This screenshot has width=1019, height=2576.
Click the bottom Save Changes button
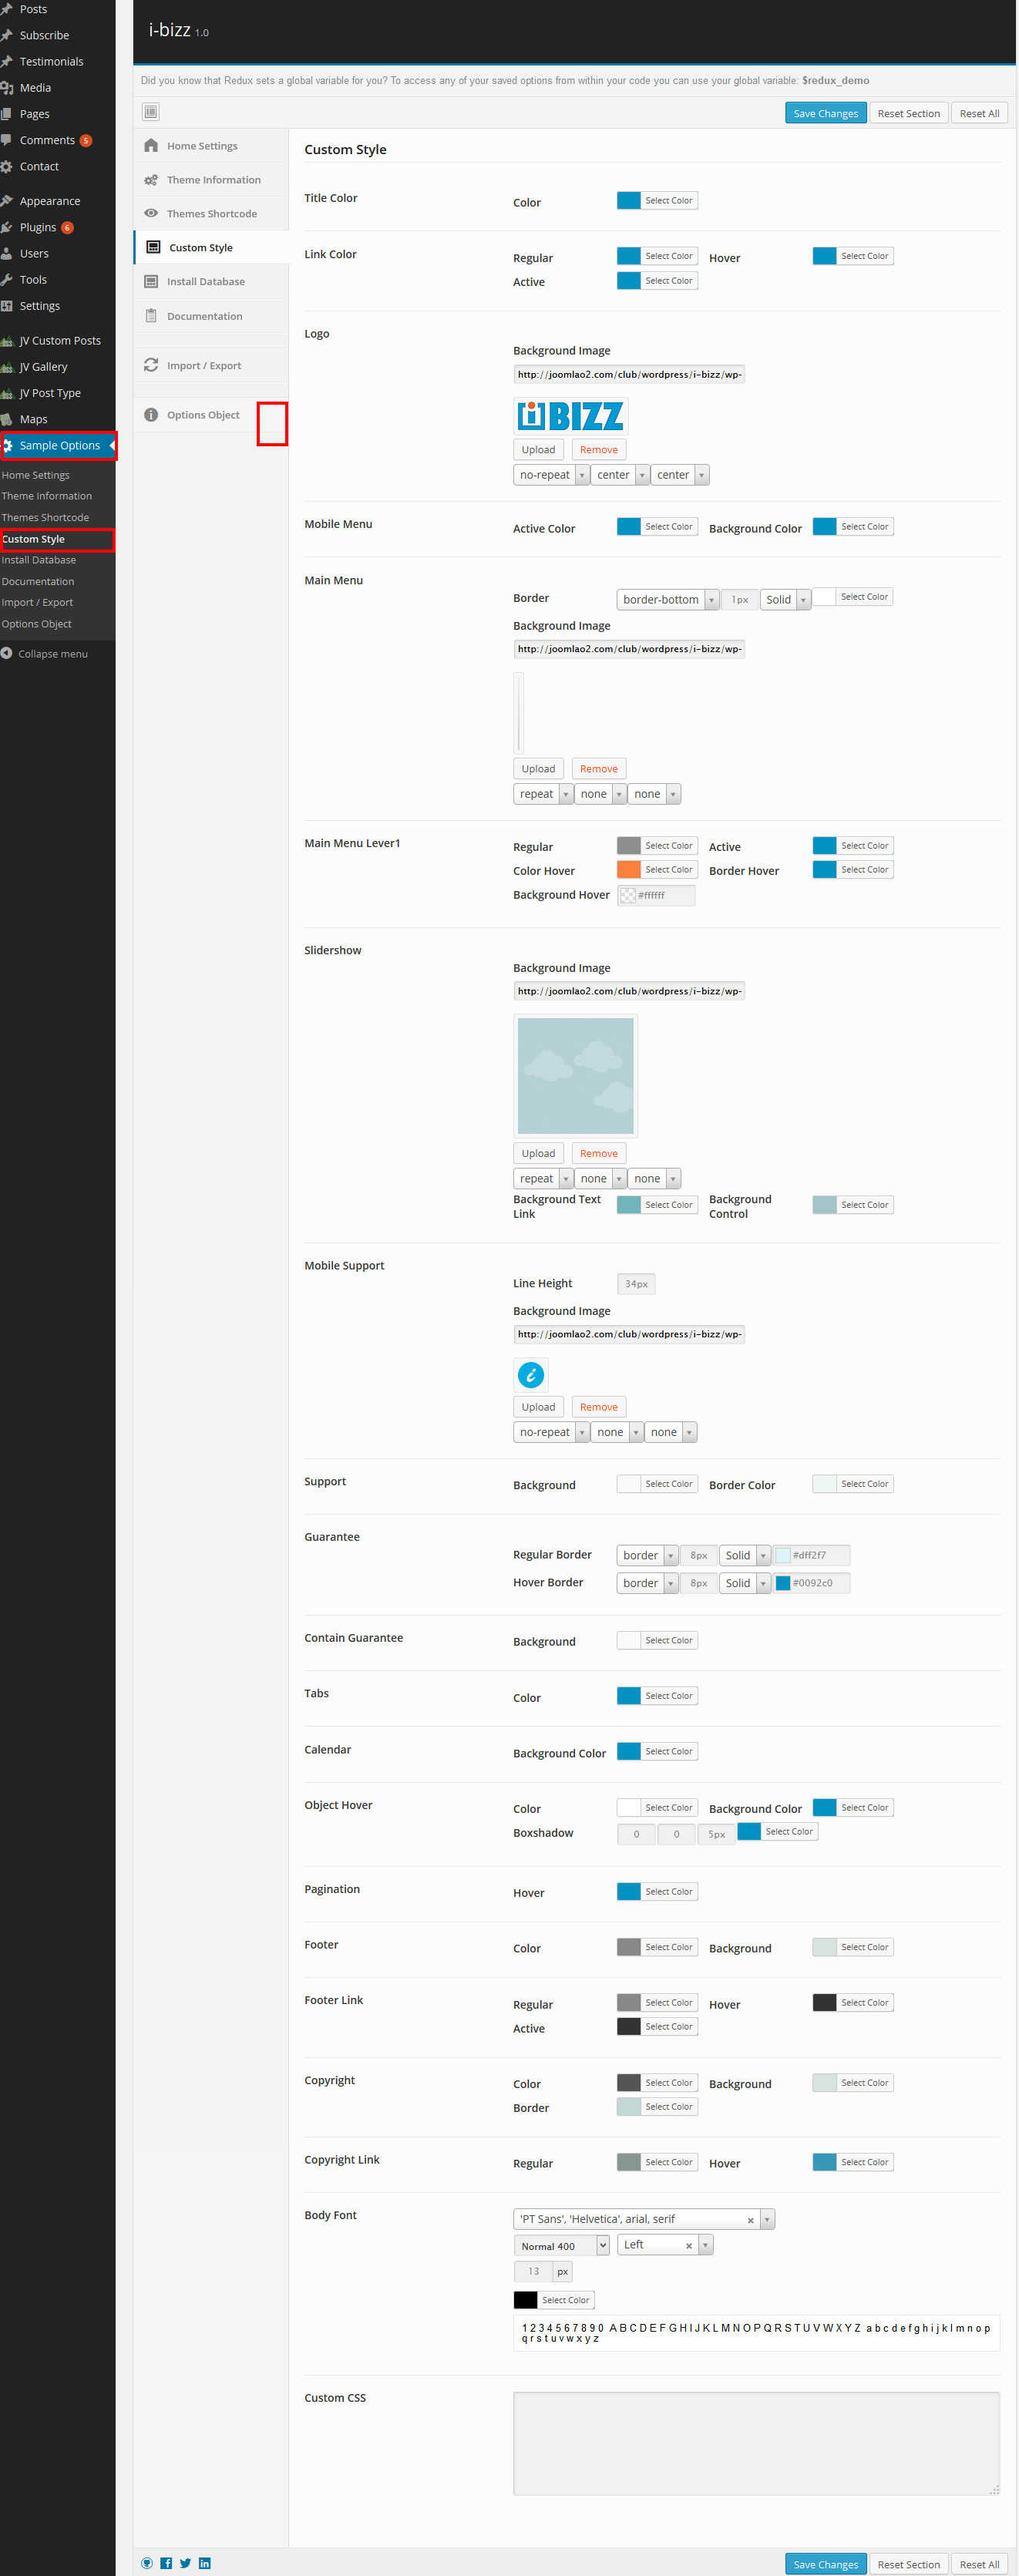tap(826, 2564)
